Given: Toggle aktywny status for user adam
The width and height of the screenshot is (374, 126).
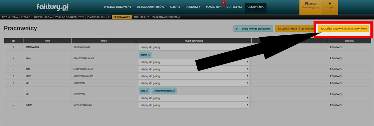Looking at the screenshot, I should coord(332,105).
